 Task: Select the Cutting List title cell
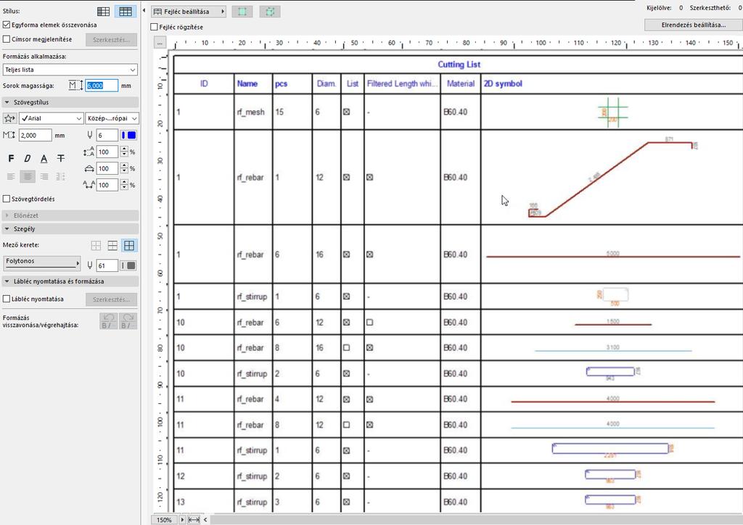pyautogui.click(x=459, y=65)
